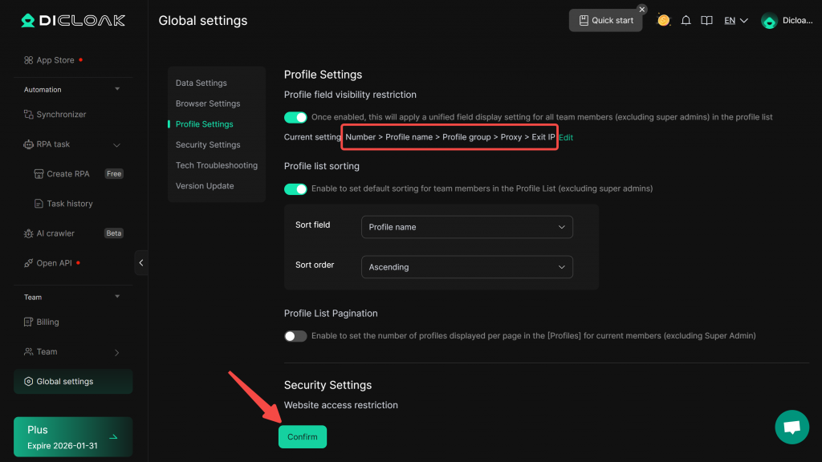
Task: Open the Sort field dropdown
Action: coord(467,227)
